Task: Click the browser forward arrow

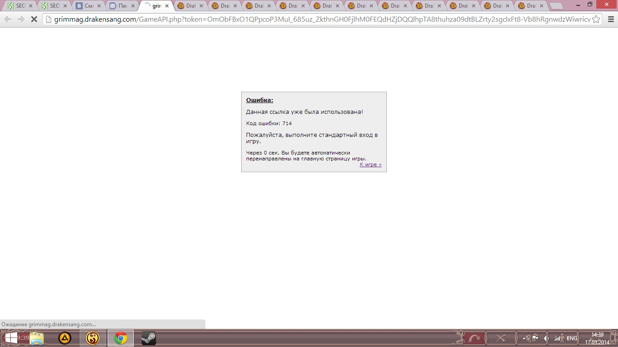Action: (21, 19)
